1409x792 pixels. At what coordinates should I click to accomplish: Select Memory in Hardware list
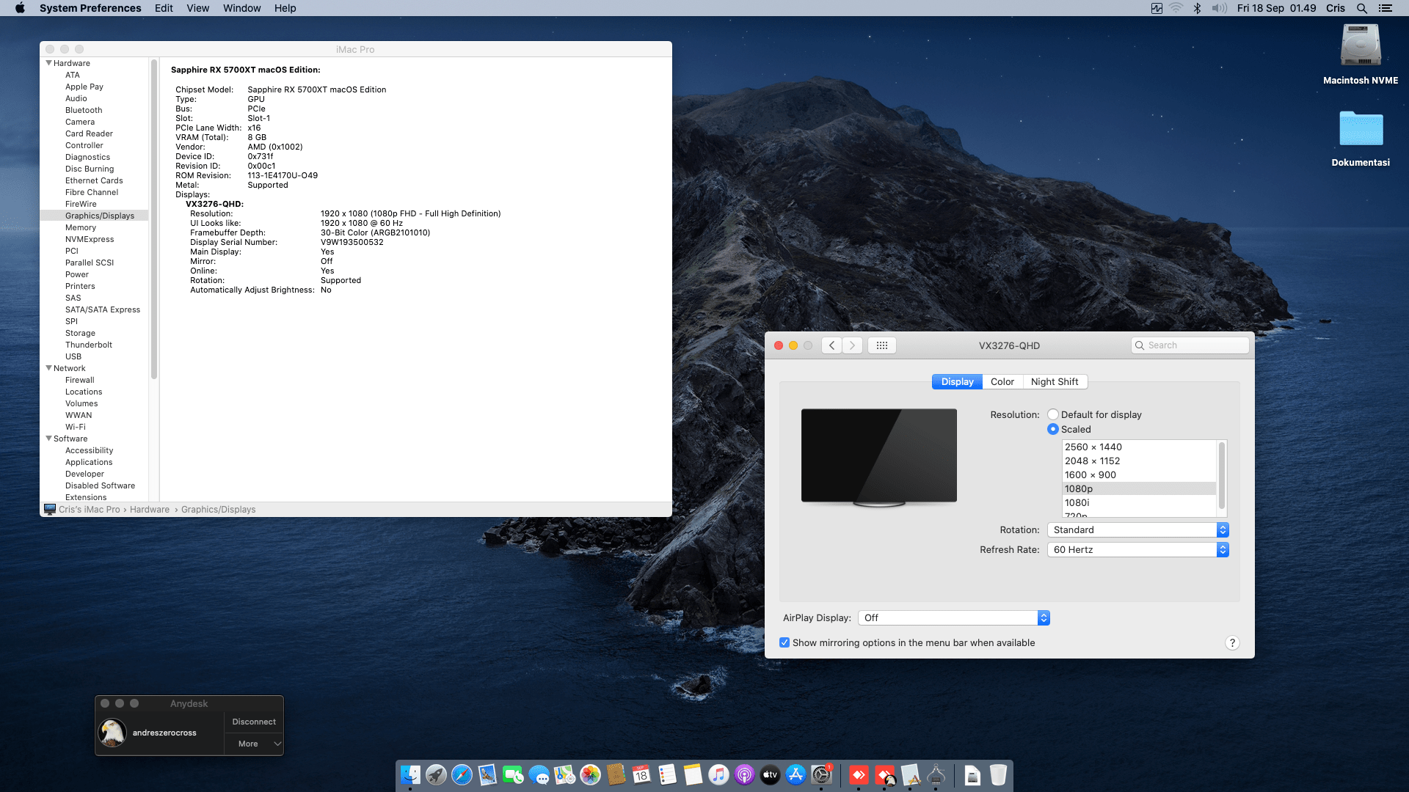coord(81,227)
